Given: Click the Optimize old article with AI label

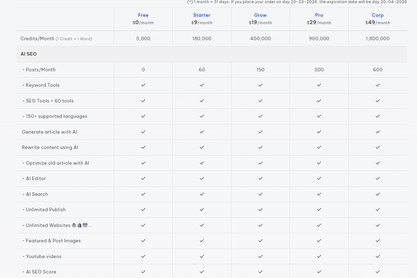Looking at the screenshot, I should (55, 163).
